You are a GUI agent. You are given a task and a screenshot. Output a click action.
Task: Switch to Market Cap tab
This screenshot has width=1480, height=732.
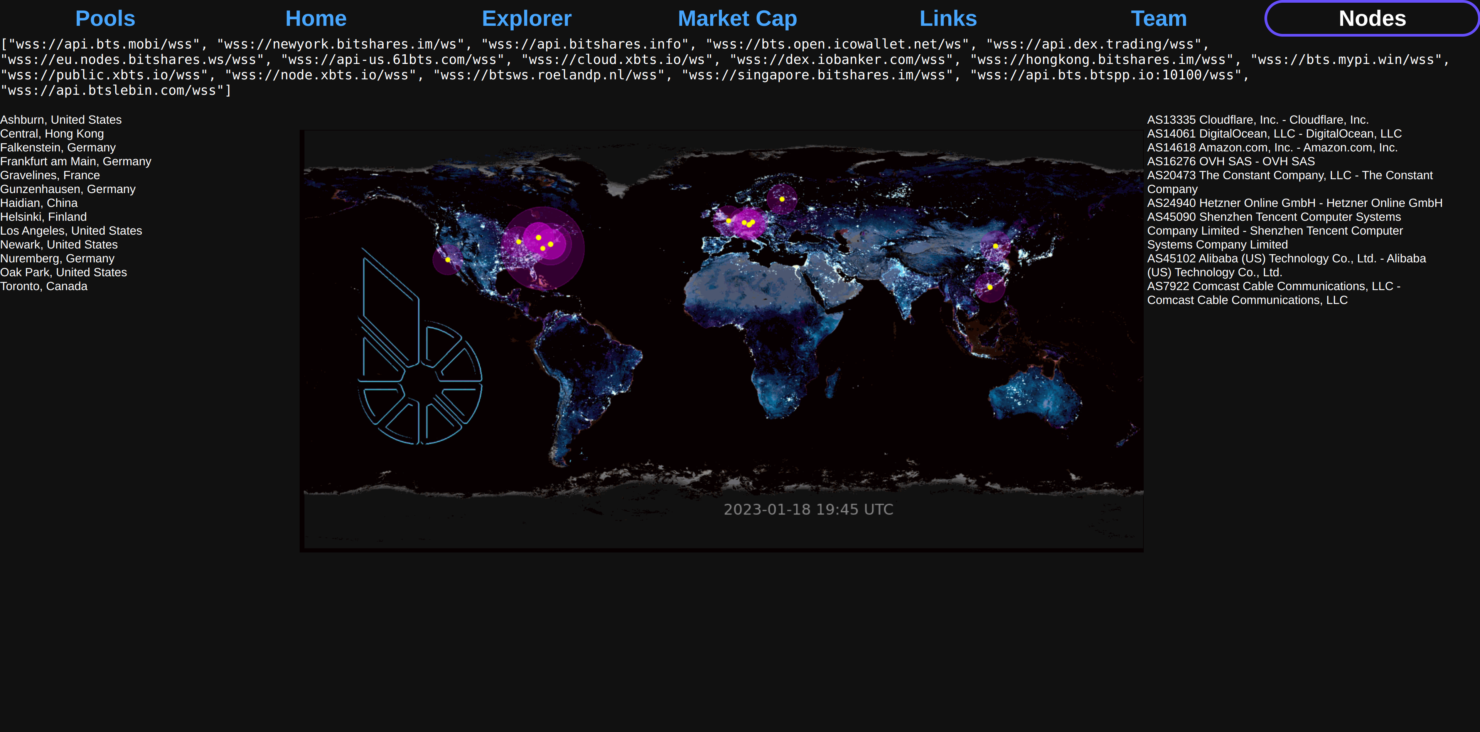pyautogui.click(x=737, y=18)
